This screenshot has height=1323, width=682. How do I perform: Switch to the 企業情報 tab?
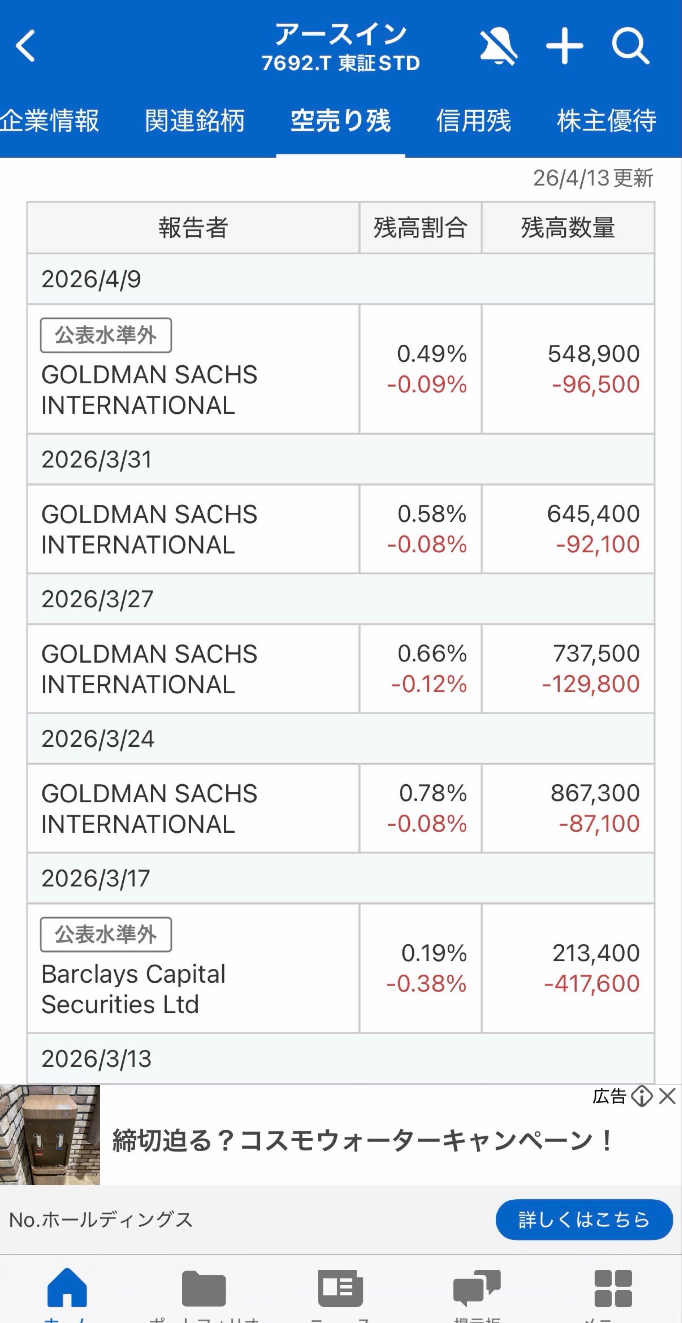click(x=49, y=121)
